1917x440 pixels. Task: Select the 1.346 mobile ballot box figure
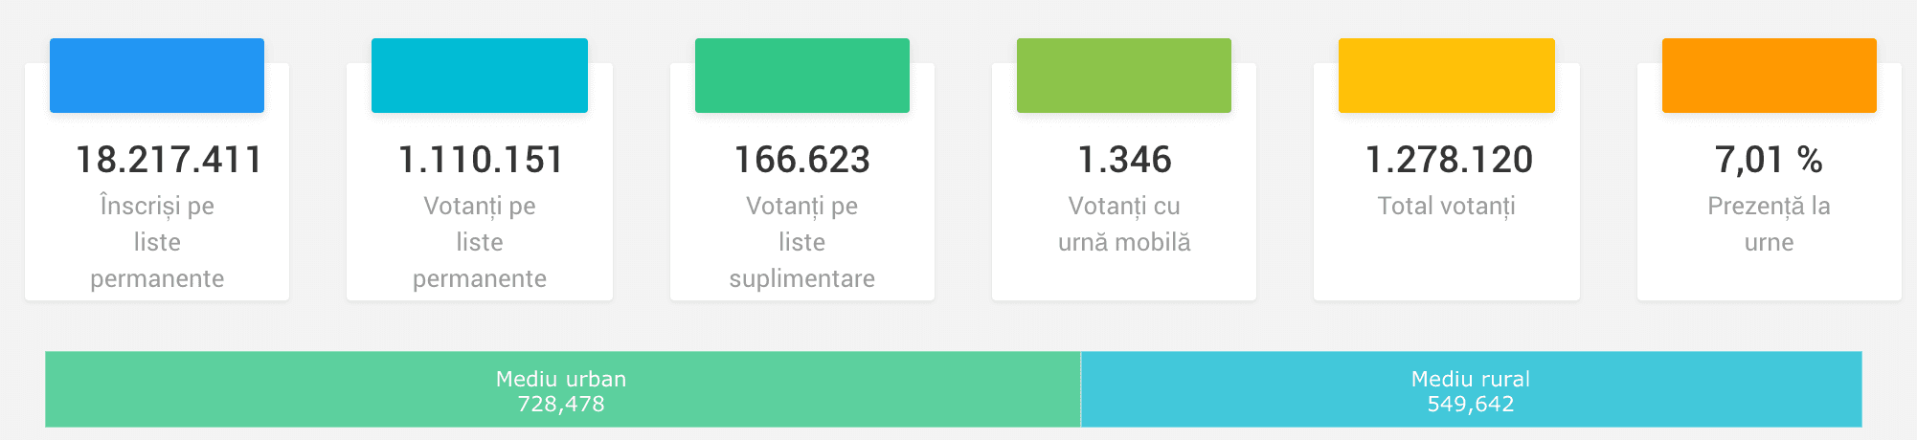click(1125, 160)
